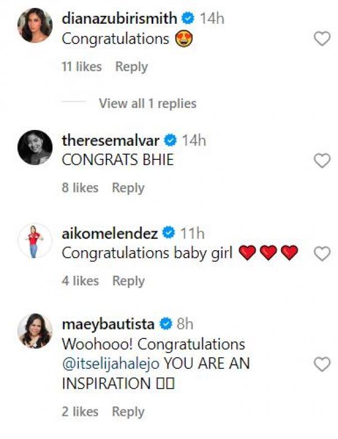The height and width of the screenshot is (439, 338).
Task: Open theresemalvar's profile picture
Action: 35,147
